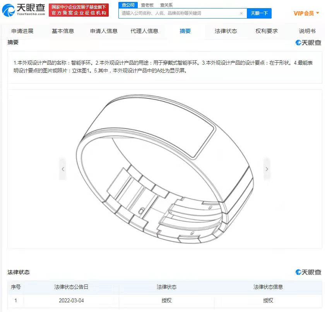The height and width of the screenshot is (312, 325).
Task: Click the 天眼一下 search button
Action: [259, 13]
